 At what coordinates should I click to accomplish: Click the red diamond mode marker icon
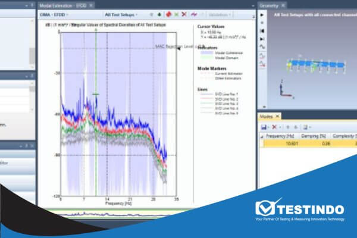coord(168,14)
